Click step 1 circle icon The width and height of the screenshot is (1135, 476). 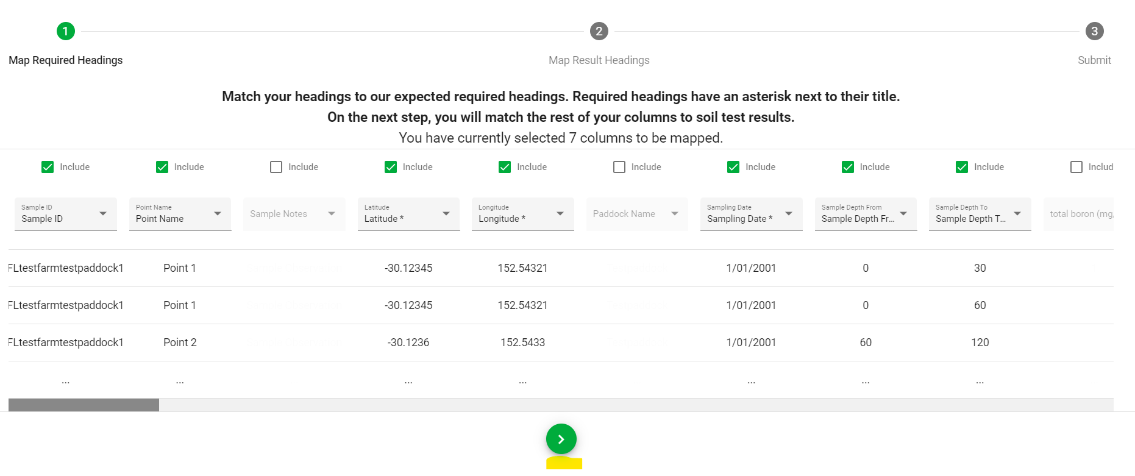coord(66,31)
